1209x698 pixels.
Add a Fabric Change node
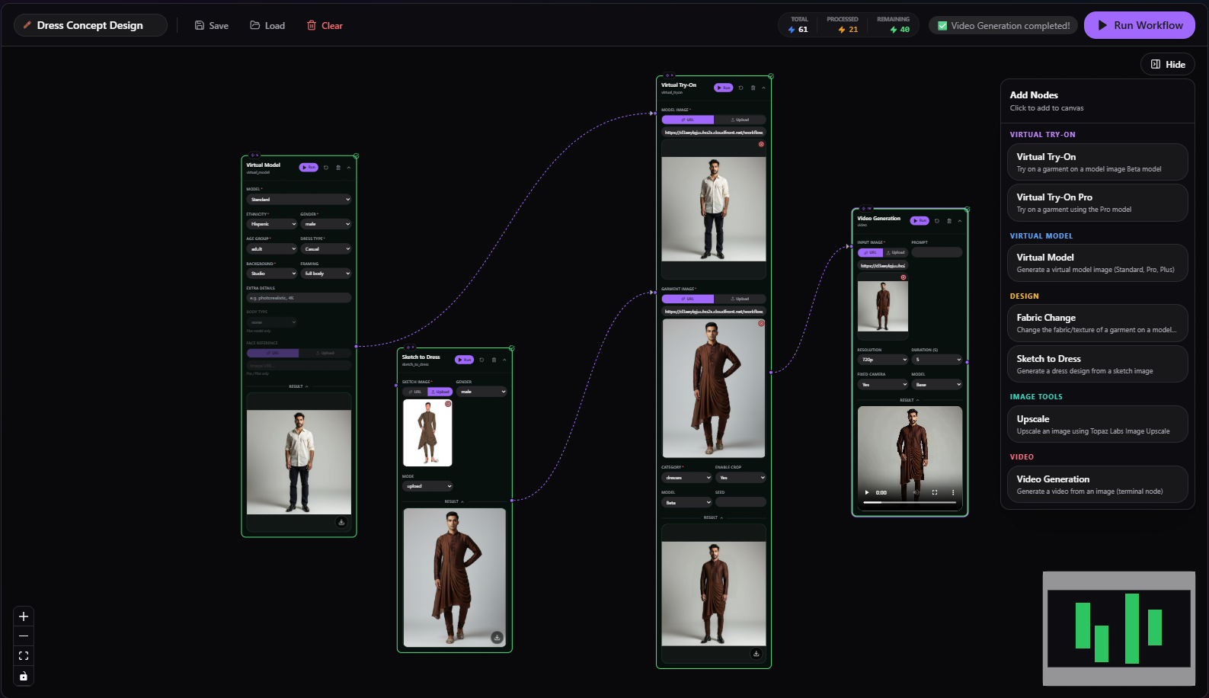pos(1094,323)
